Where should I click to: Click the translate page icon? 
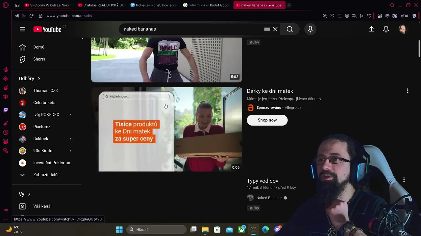[354, 16]
